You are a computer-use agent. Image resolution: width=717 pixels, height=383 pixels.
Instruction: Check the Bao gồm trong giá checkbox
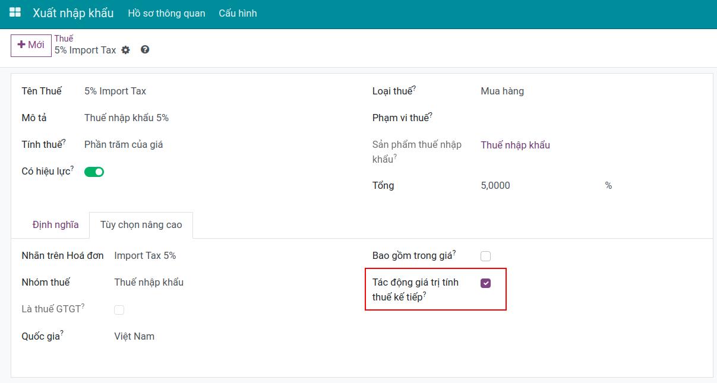click(x=485, y=256)
